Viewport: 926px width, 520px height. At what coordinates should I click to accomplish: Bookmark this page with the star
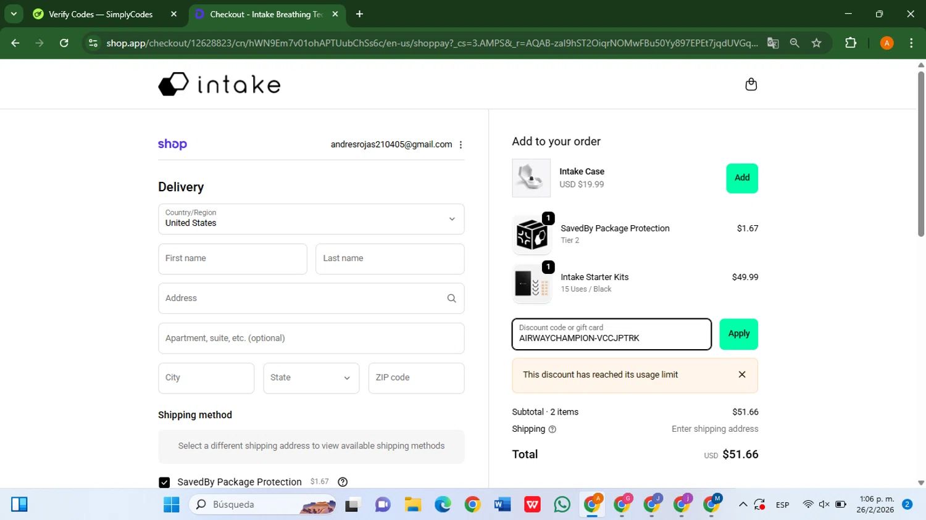click(817, 43)
